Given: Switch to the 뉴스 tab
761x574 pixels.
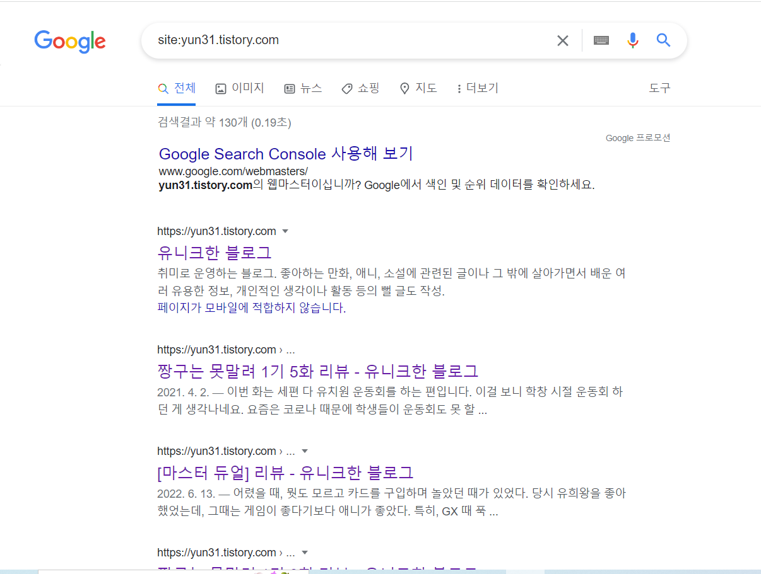Looking at the screenshot, I should click(303, 88).
